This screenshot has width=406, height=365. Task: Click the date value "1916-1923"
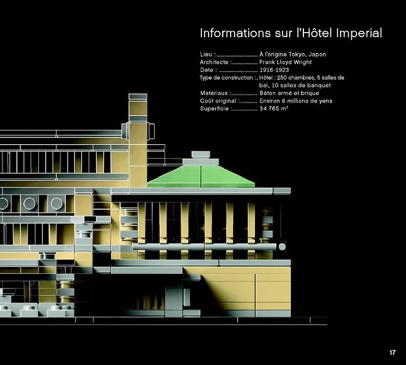click(274, 70)
